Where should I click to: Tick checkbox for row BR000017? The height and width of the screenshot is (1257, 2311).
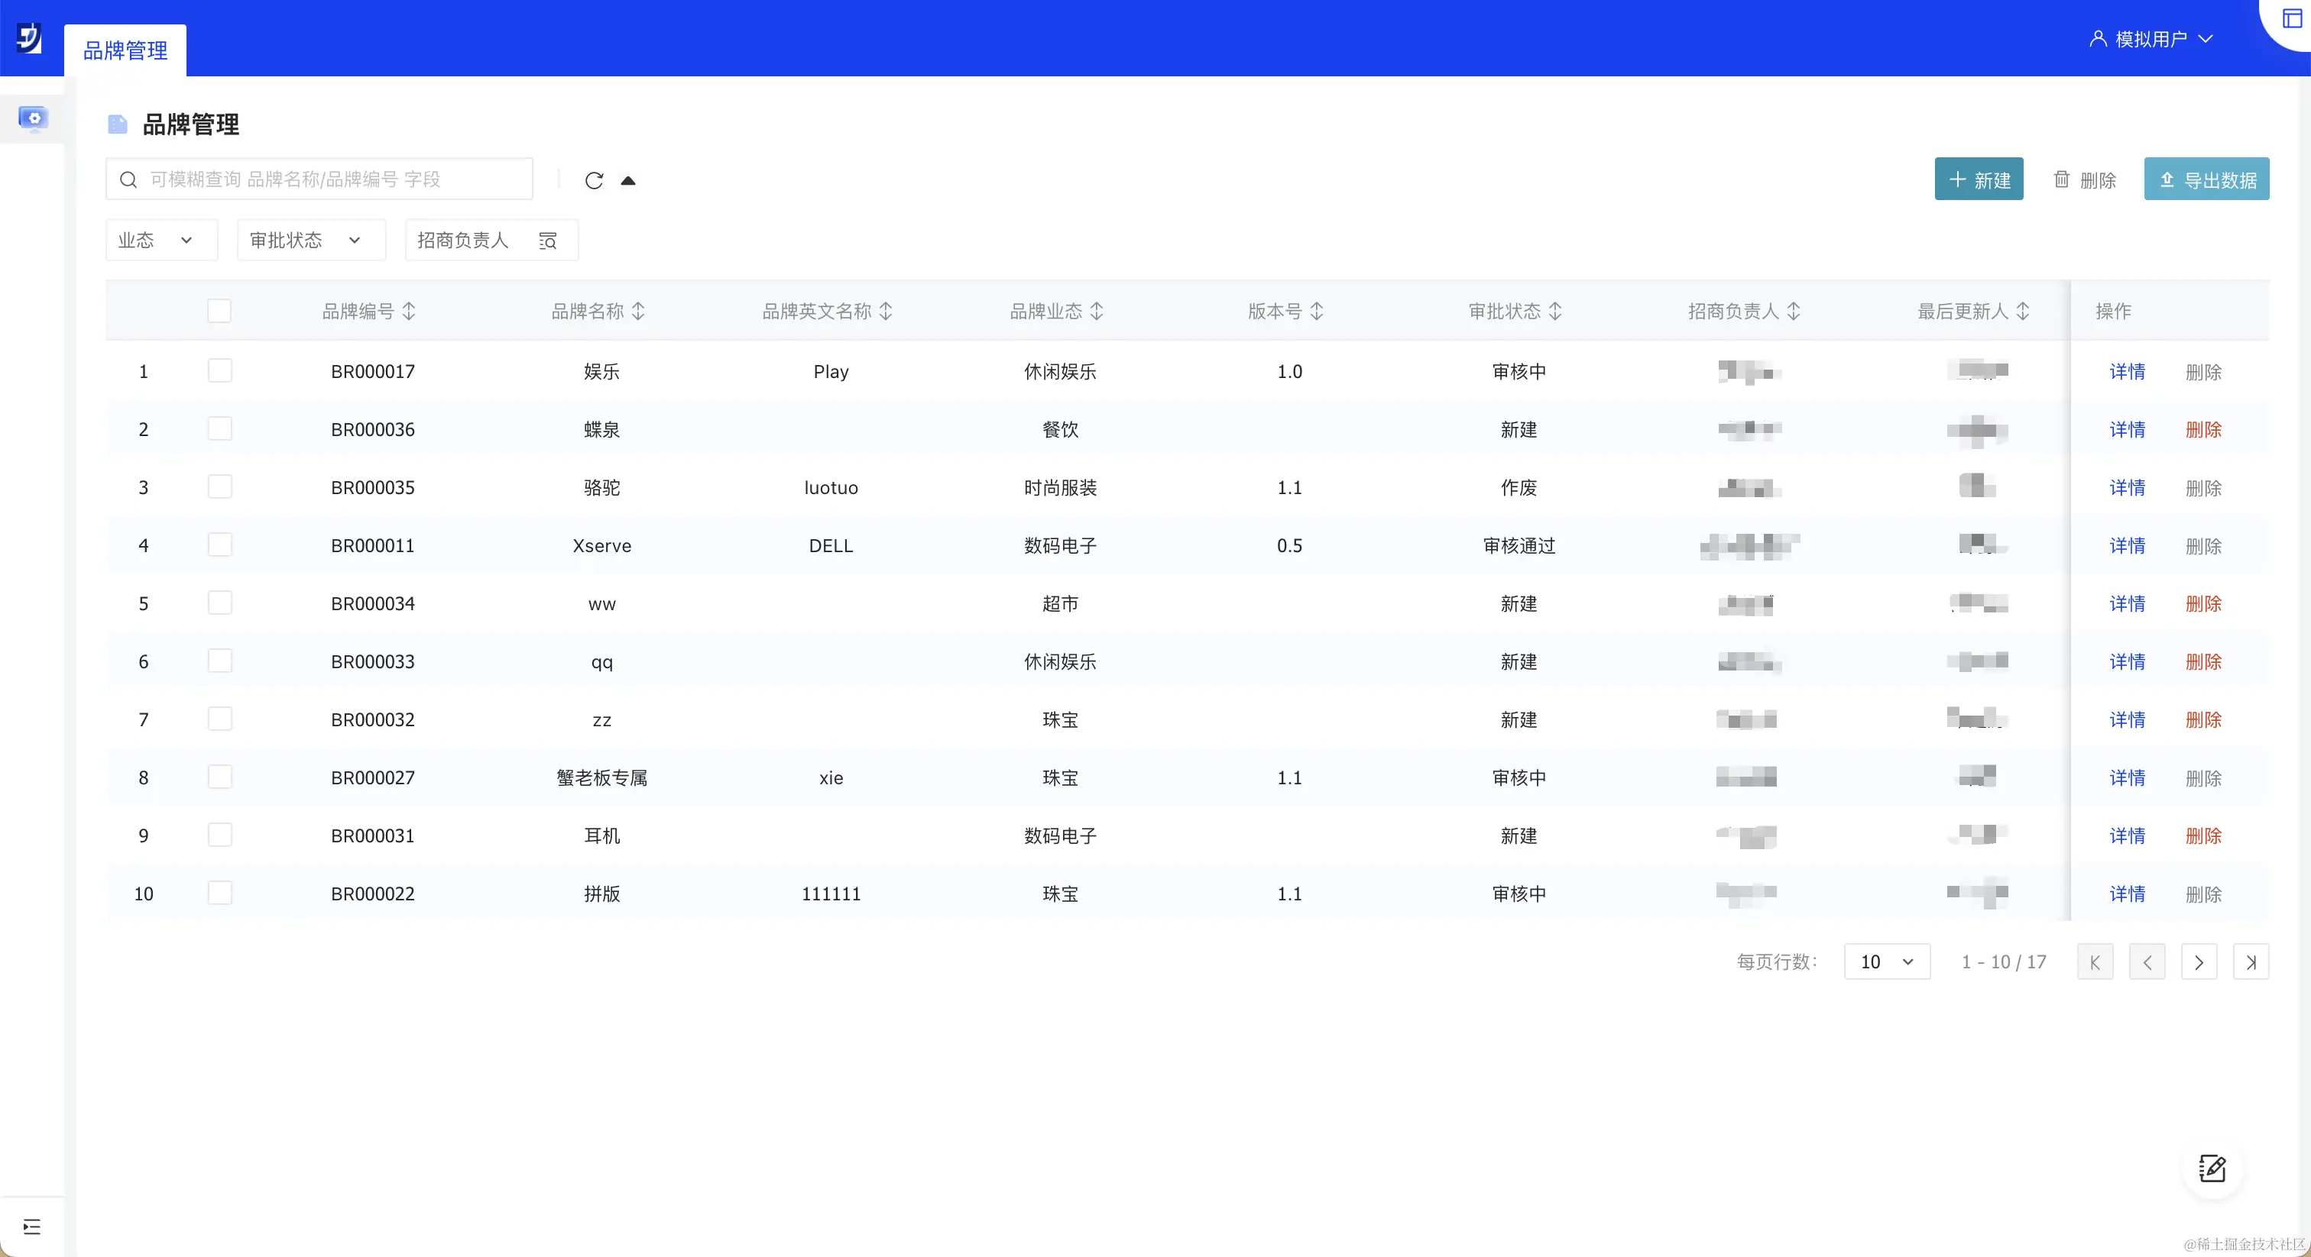pyautogui.click(x=219, y=370)
